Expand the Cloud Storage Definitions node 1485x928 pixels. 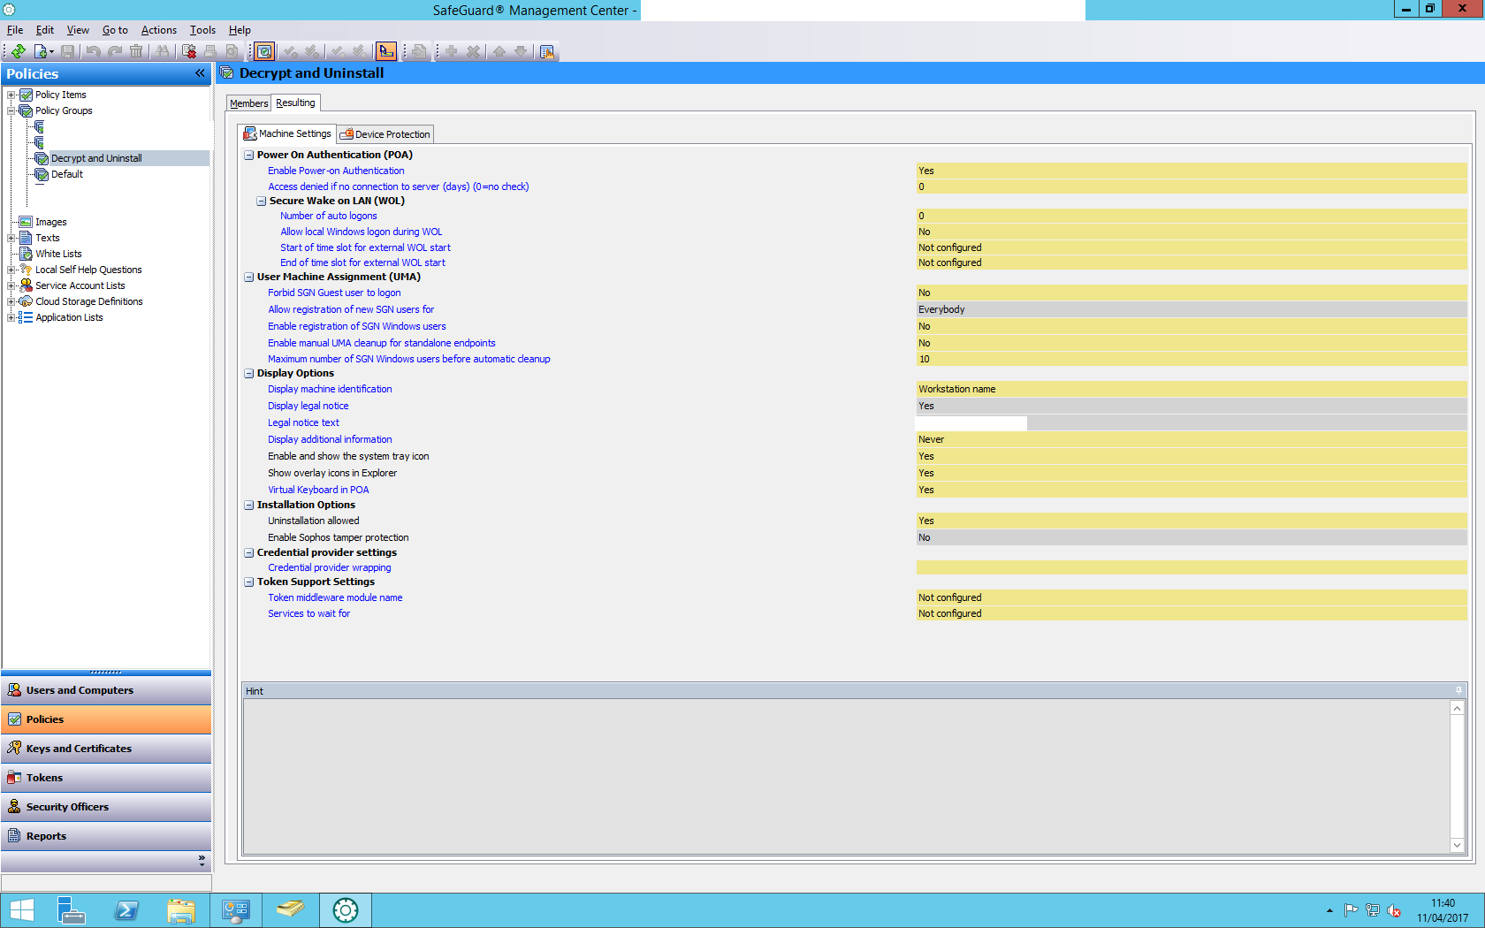(11, 301)
